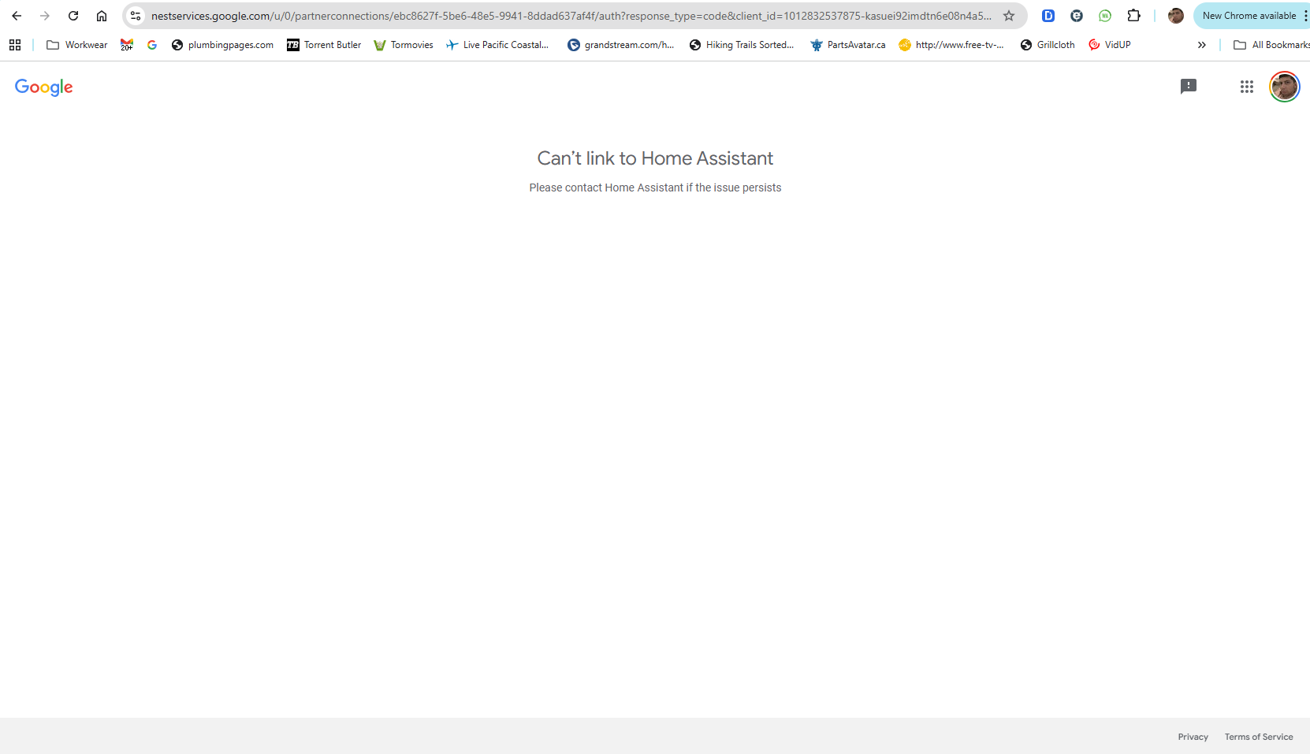The image size is (1310, 754).
Task: Send feedback using the feedback icon
Action: coord(1189,87)
